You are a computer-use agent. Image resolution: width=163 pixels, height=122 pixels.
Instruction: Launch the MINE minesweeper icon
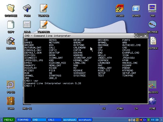(152, 101)
